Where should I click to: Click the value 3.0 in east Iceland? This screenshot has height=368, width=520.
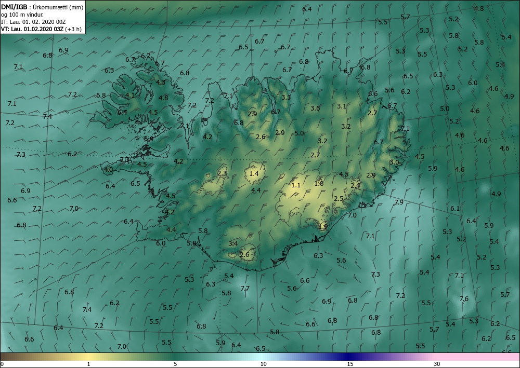coord(394,162)
